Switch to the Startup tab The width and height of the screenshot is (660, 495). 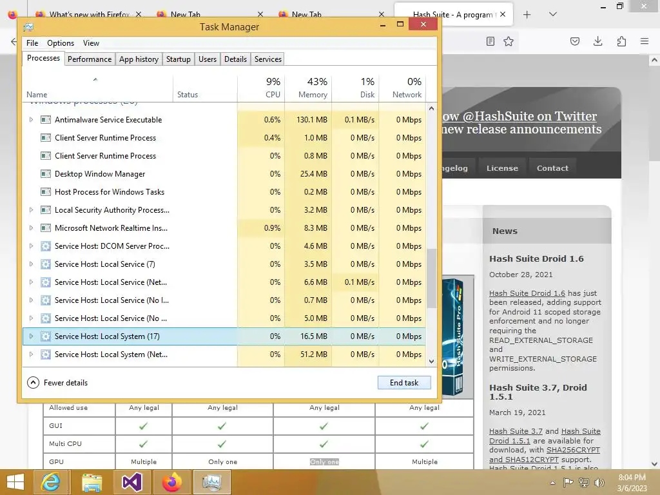point(179,59)
